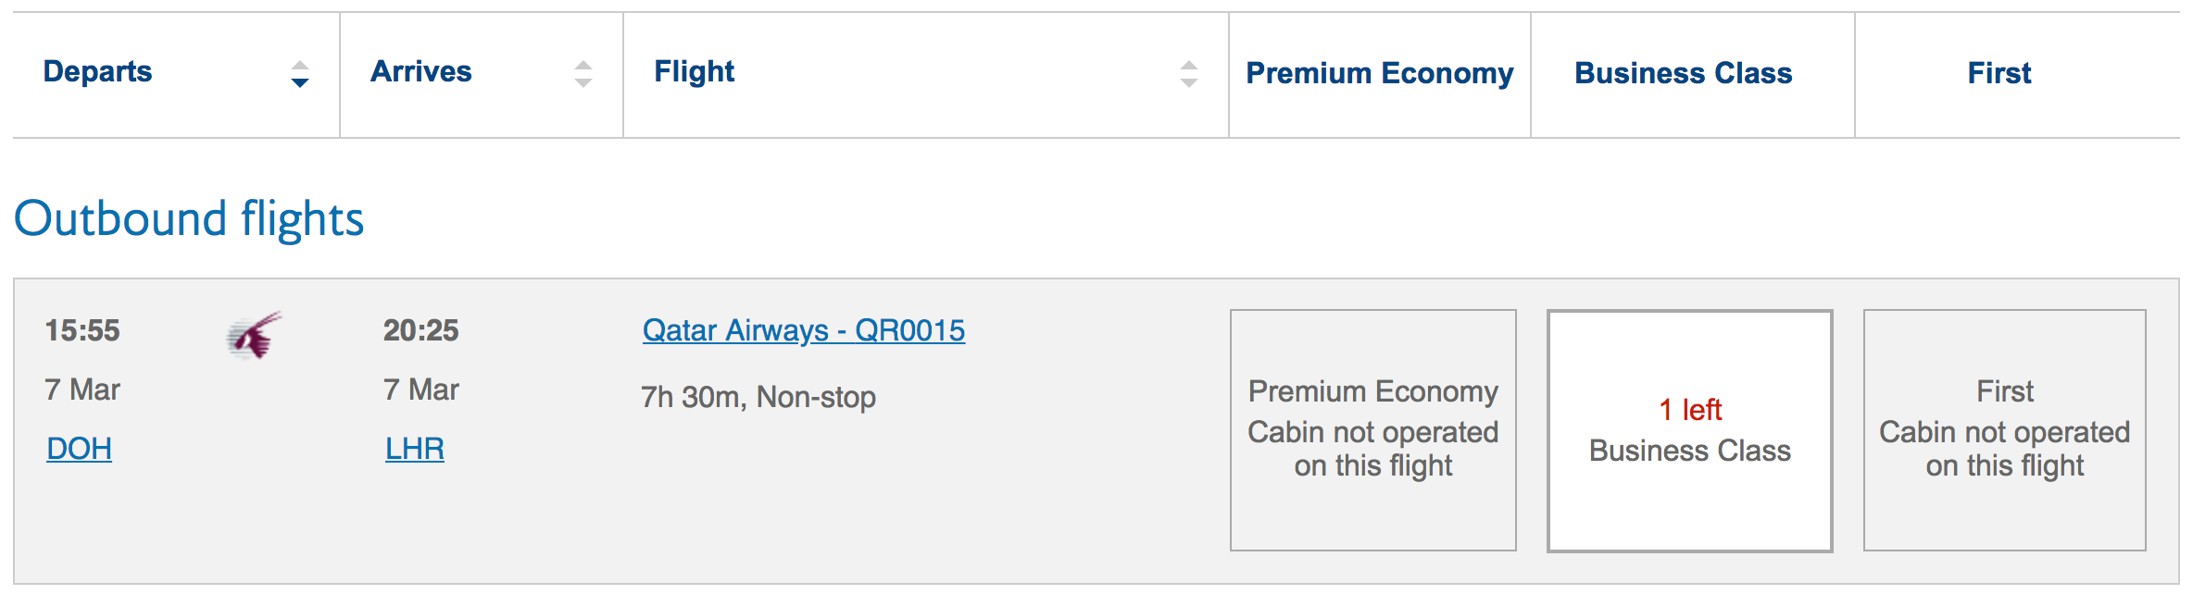2193x594 pixels.
Task: Sort flights using the Departs sort arrows
Action: pyautogui.click(x=299, y=74)
